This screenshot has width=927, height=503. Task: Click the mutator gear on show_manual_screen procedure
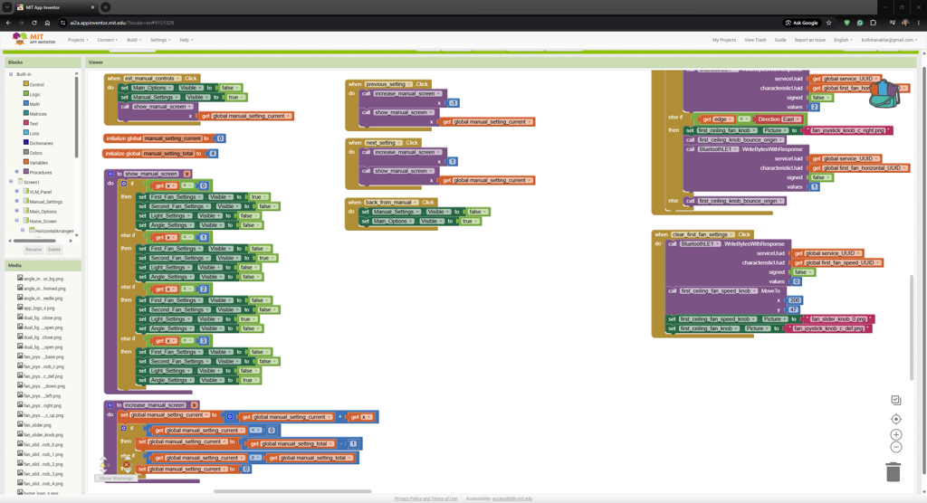click(x=110, y=174)
